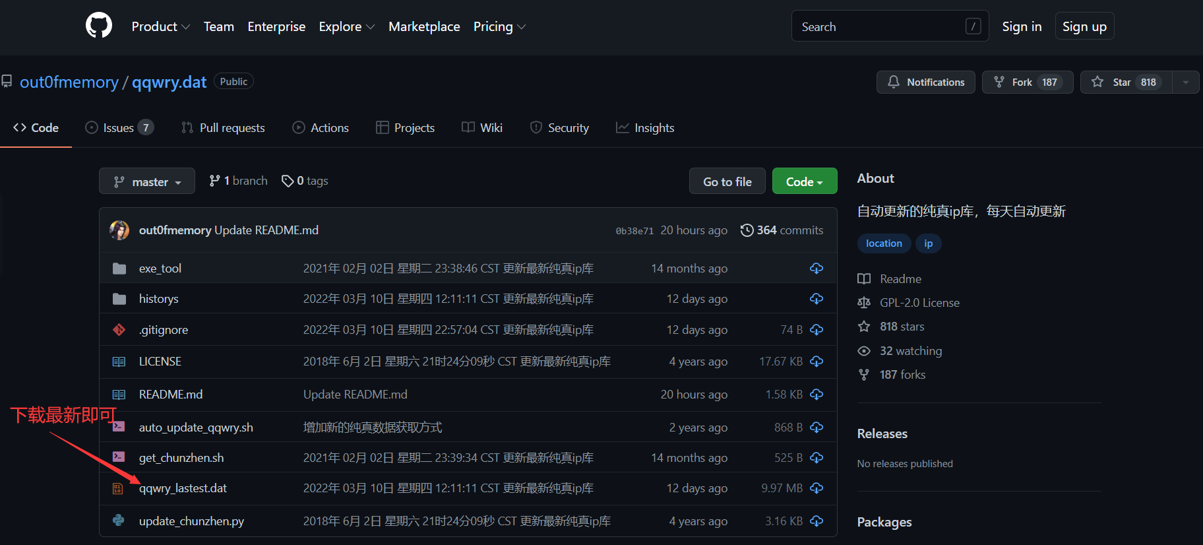Download .gitignore via cloud icon

817,329
